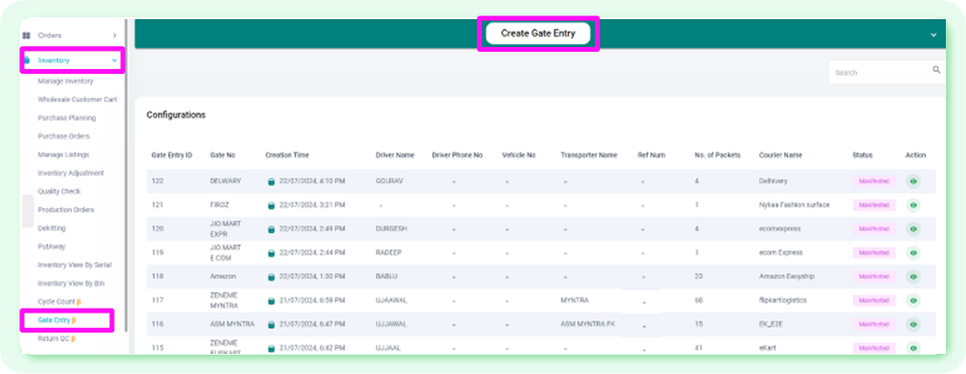966x374 pixels.
Task: Select driver name GOURAV
Action: [390, 181]
